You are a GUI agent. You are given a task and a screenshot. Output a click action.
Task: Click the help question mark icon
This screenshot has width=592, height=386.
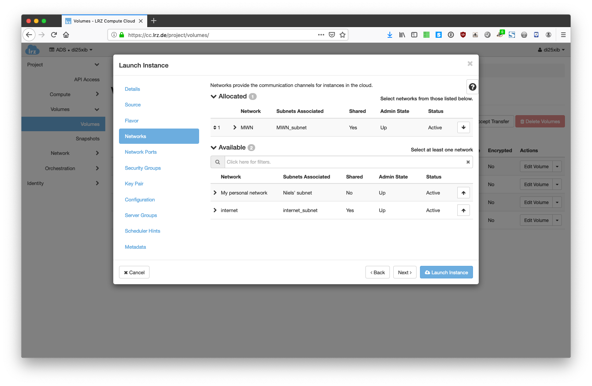[472, 87]
